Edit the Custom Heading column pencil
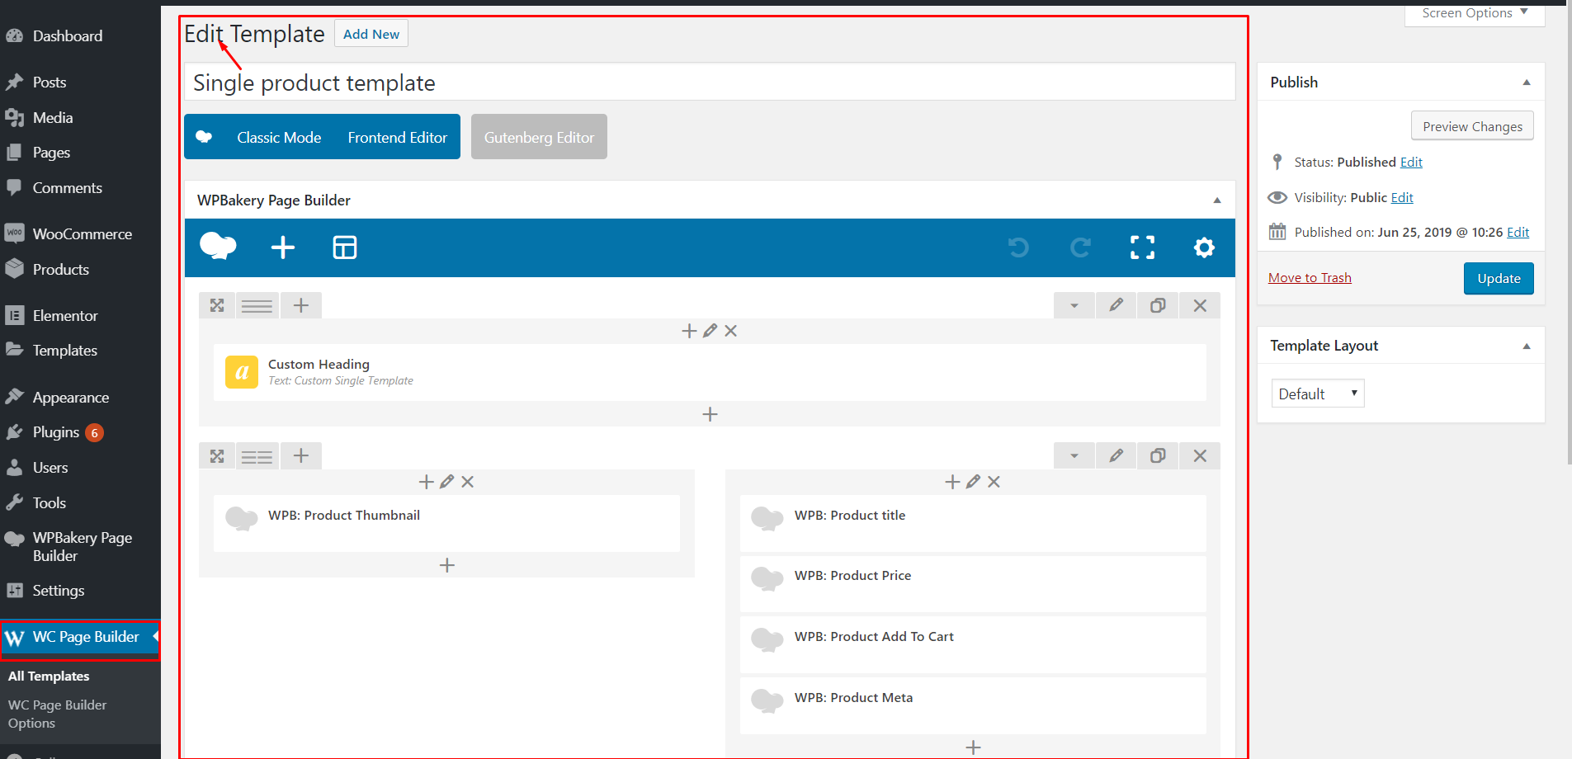Screen dimensions: 1572x759 (x=710, y=331)
